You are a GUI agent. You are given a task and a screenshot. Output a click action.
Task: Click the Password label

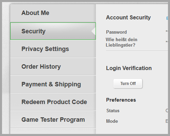click(116, 32)
